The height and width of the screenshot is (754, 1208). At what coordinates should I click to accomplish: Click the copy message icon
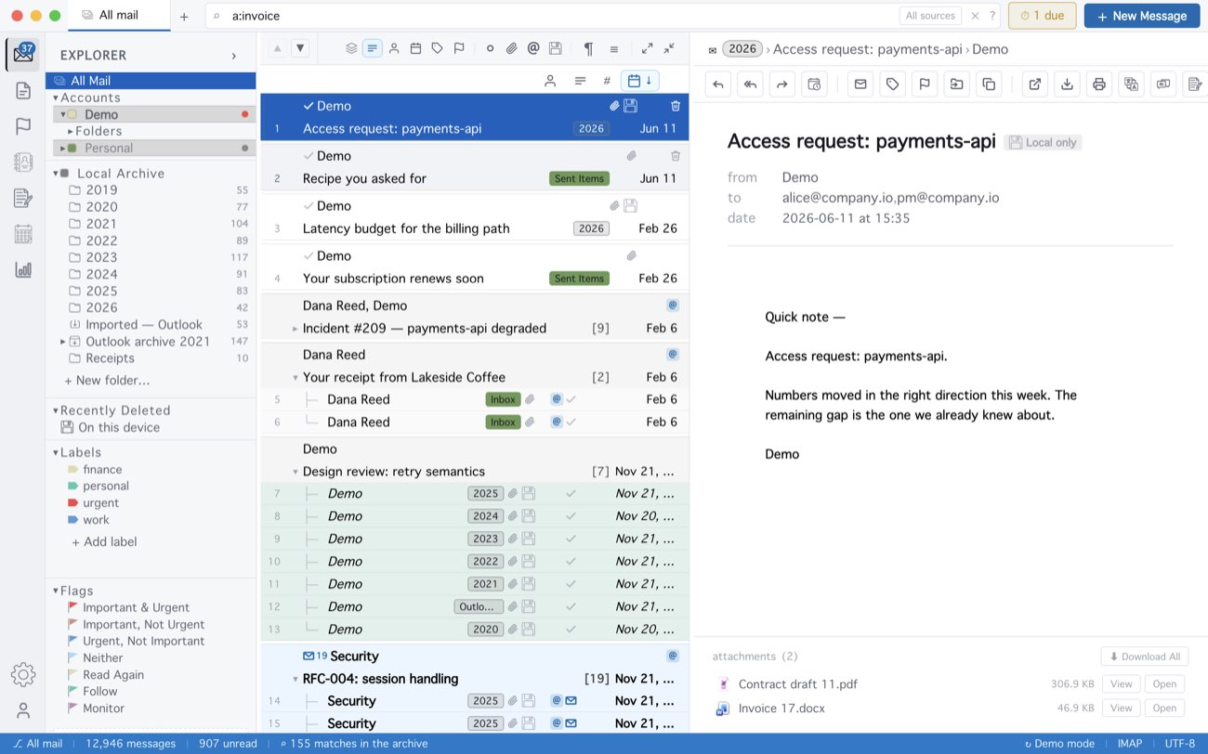click(x=989, y=84)
